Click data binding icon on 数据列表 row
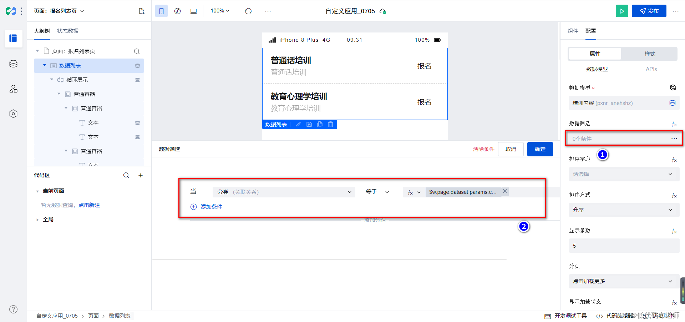 pos(137,66)
